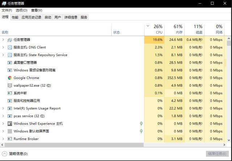Screen dimensions: 232x161
Task: Click the 0.4 MB/秒 disk value
Action: click(x=194, y=40)
